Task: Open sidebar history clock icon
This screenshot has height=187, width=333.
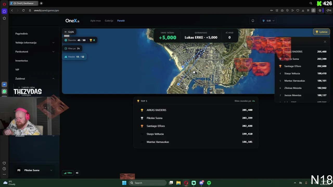Action: [4, 169]
